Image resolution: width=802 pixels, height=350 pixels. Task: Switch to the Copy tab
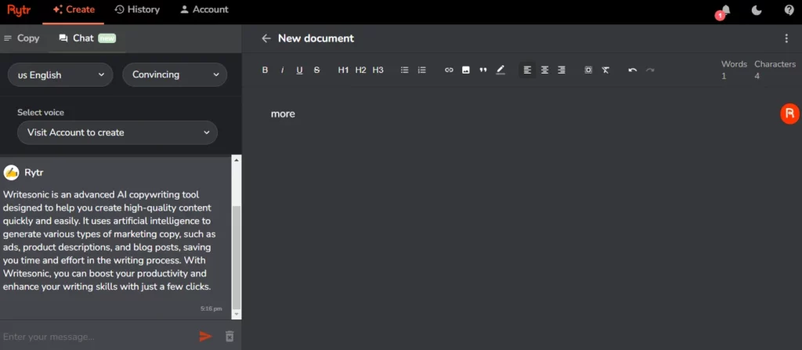tap(22, 38)
